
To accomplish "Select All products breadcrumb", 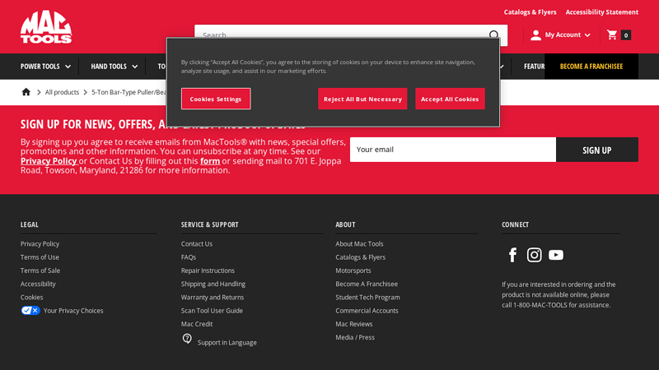I will pos(62,92).
